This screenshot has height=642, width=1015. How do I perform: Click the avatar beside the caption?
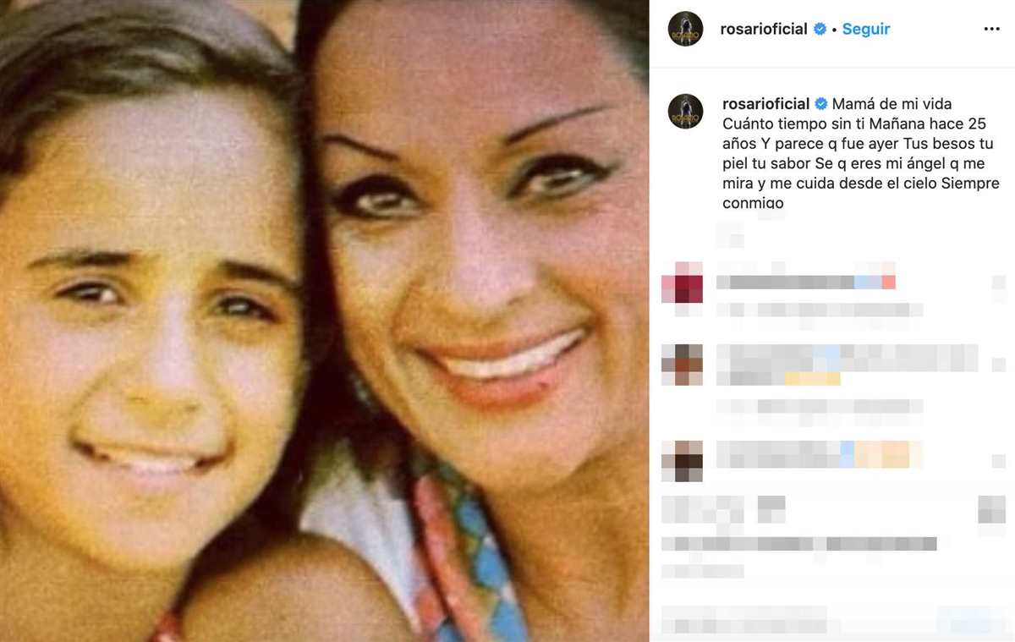pyautogui.click(x=685, y=111)
